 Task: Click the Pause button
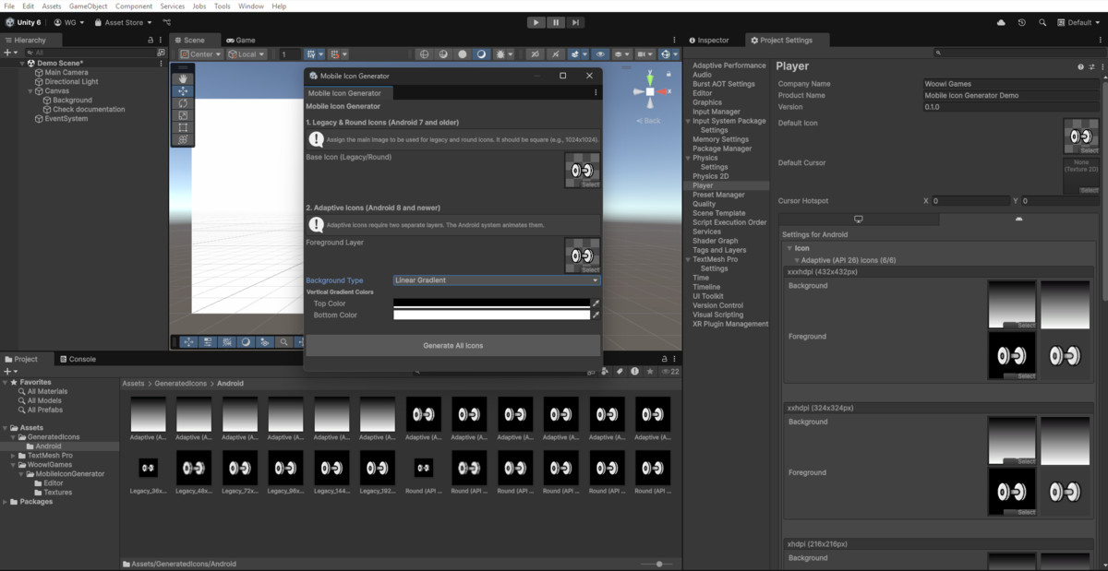556,22
